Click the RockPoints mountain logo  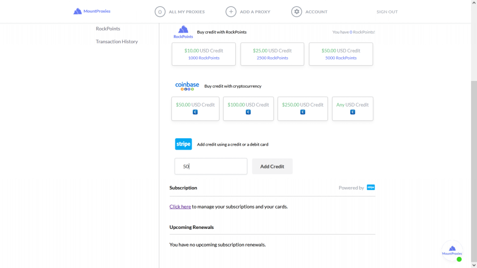(x=183, y=32)
